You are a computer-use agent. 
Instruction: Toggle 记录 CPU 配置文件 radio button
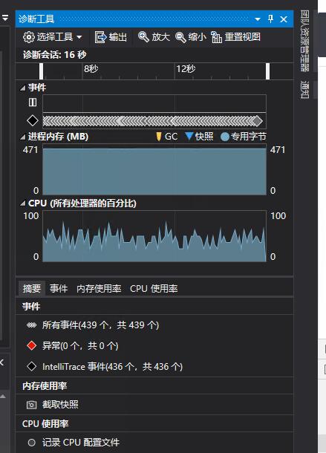pyautogui.click(x=31, y=443)
